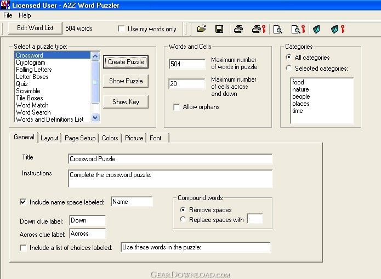This screenshot has width=381, height=279.
Task: Switch to the General tab
Action: point(24,137)
